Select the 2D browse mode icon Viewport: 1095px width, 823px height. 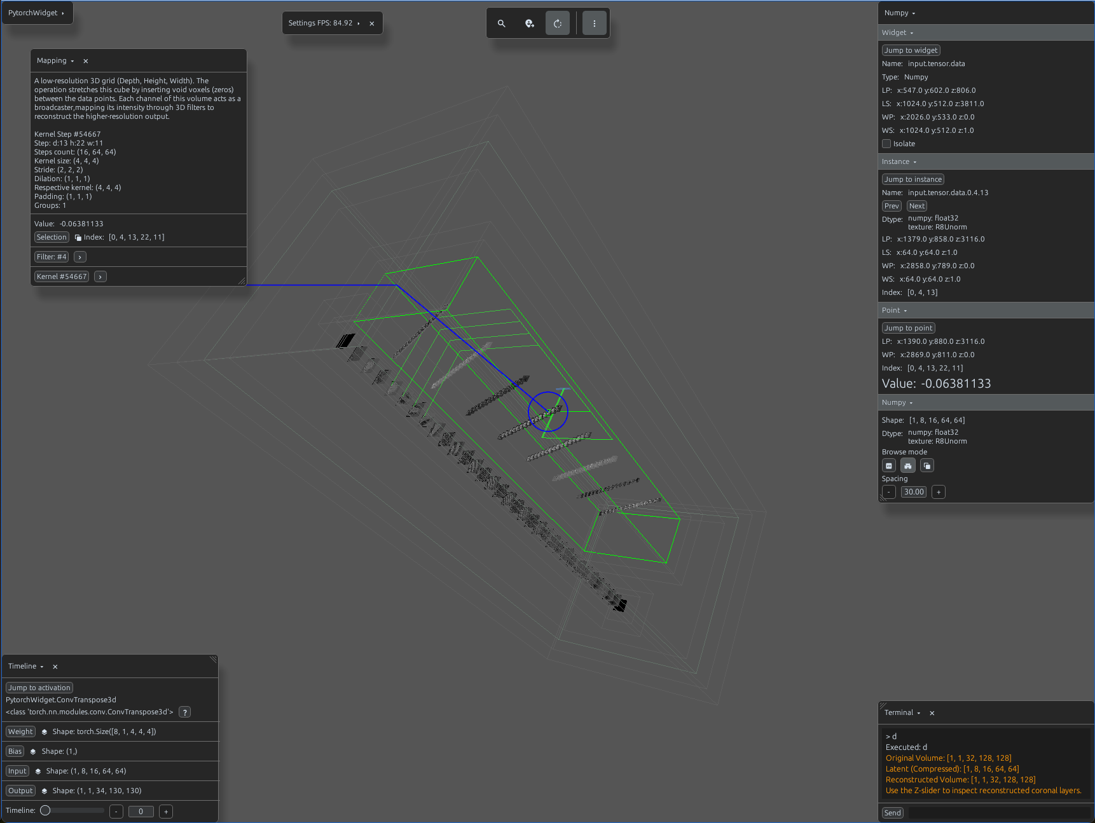[x=889, y=466]
